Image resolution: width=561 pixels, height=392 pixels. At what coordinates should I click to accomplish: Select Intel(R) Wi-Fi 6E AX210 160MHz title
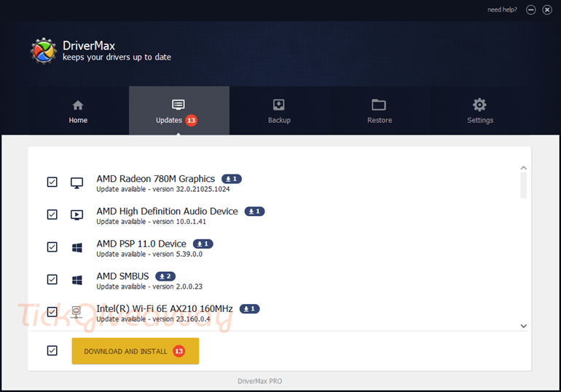tap(165, 309)
